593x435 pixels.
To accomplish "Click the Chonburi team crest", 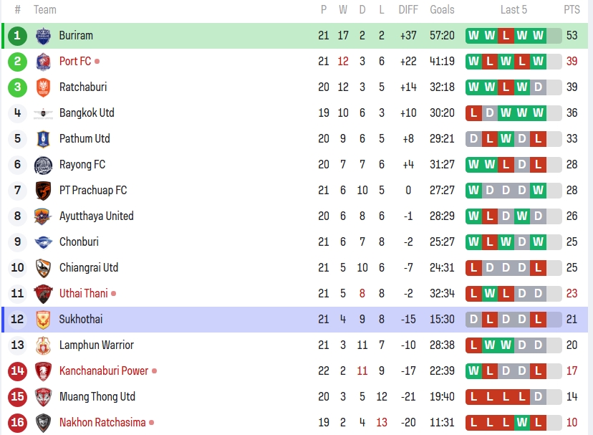I will (x=43, y=242).
